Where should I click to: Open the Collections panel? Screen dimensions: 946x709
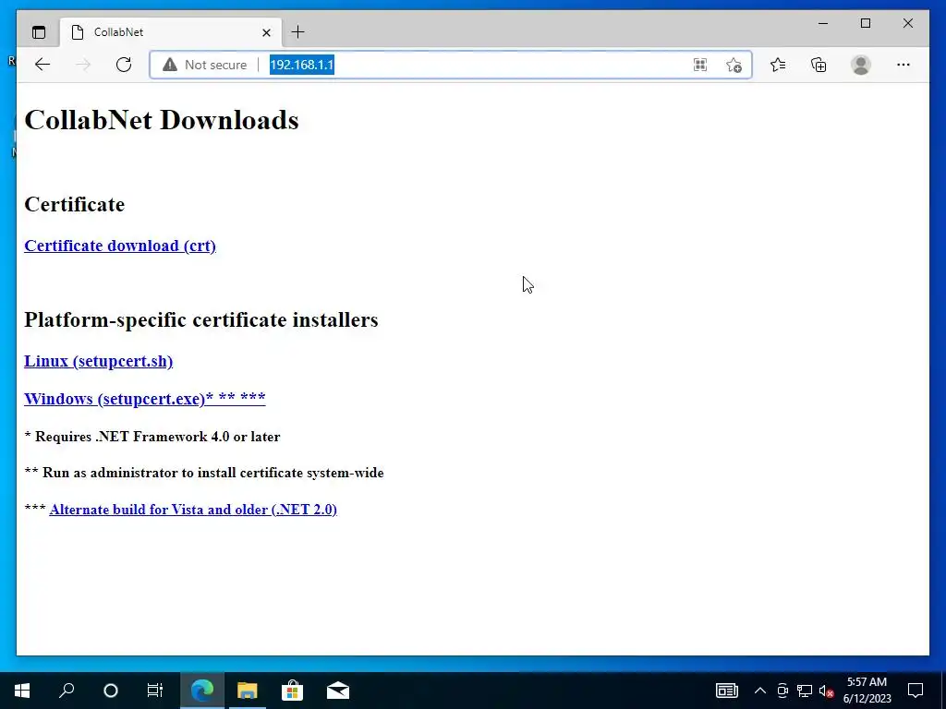[x=819, y=65]
